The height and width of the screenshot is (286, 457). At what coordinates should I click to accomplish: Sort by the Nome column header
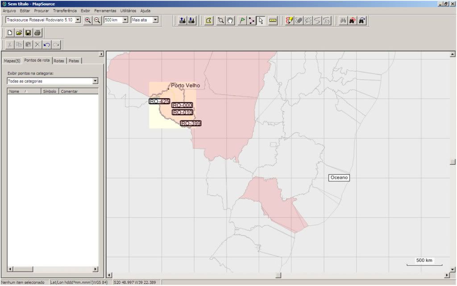[x=24, y=91]
